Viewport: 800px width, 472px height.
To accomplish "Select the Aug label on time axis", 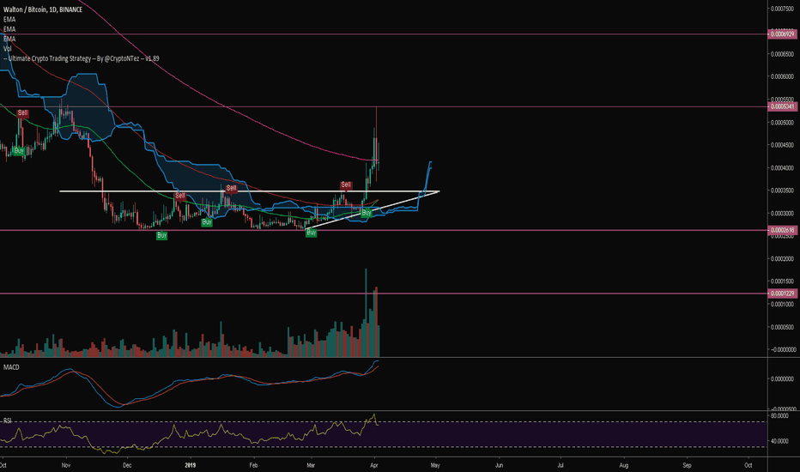I will [623, 465].
